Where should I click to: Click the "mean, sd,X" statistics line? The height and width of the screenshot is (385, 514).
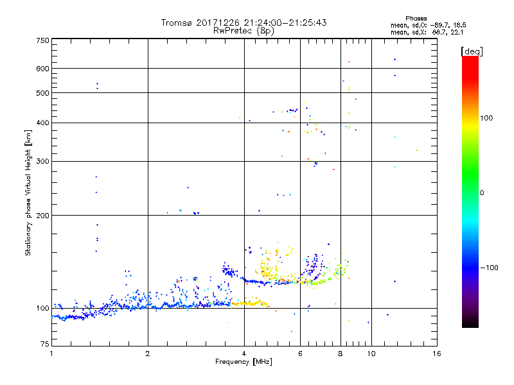[x=427, y=32]
